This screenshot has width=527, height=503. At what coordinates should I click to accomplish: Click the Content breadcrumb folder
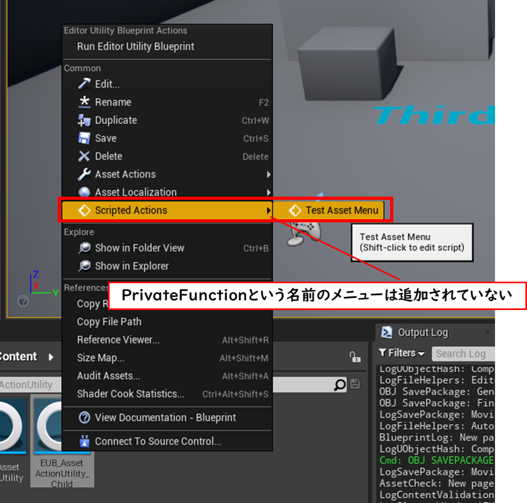[18, 357]
